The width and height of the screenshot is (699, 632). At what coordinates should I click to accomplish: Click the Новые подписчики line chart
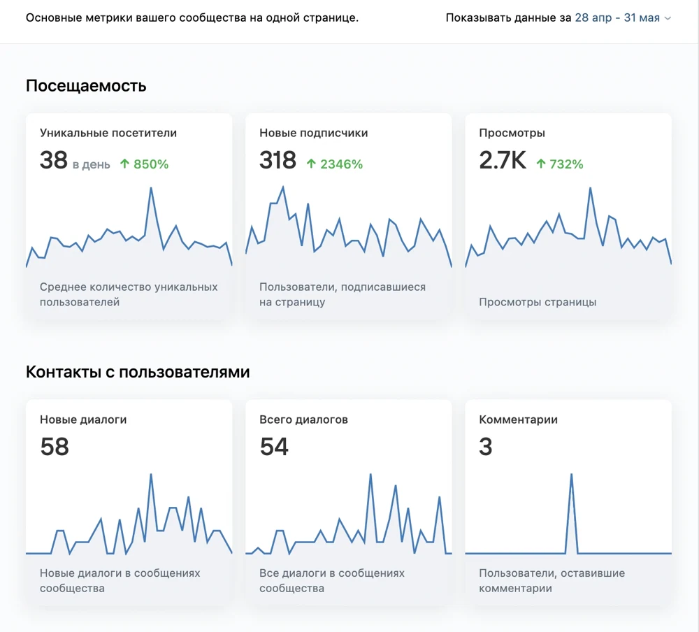tap(349, 227)
